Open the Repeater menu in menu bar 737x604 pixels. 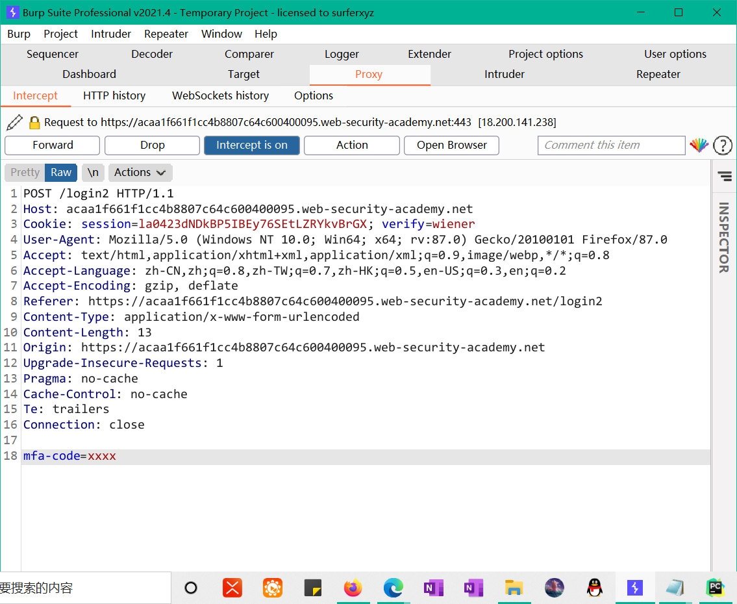pos(166,34)
